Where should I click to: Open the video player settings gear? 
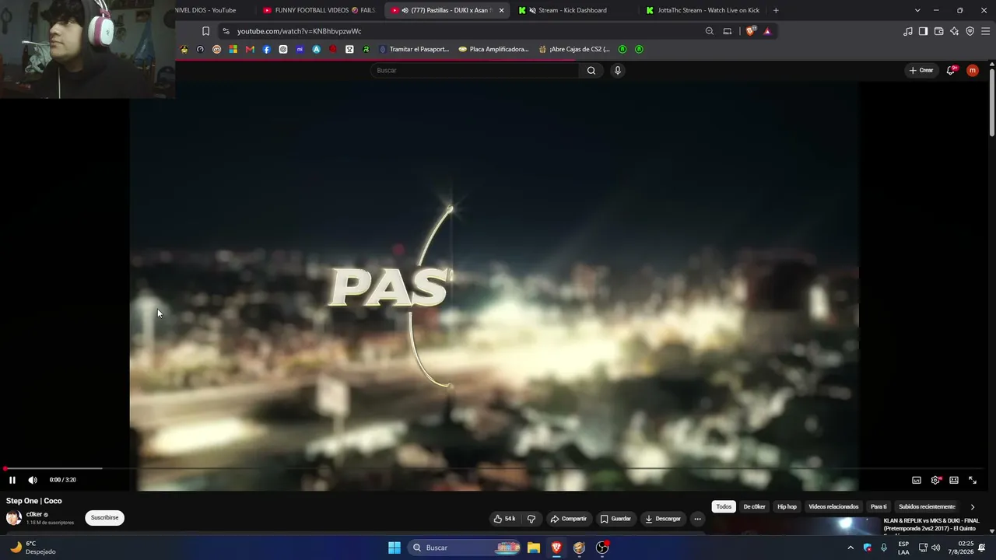[935, 480]
